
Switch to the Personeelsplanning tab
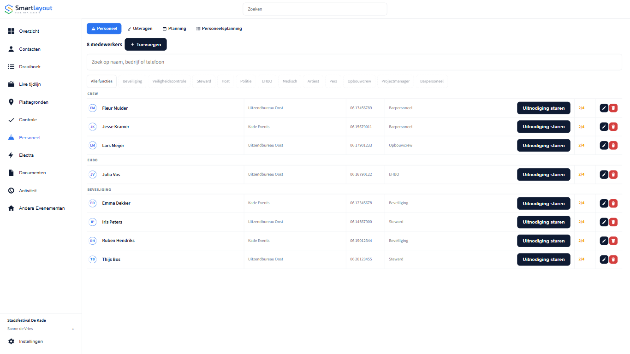point(219,29)
